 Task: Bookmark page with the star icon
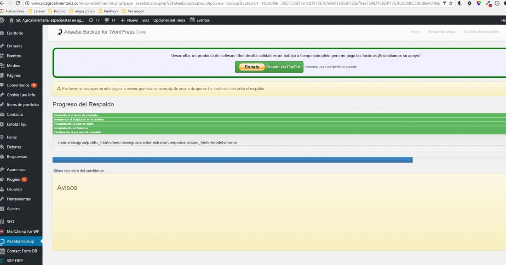451,3
